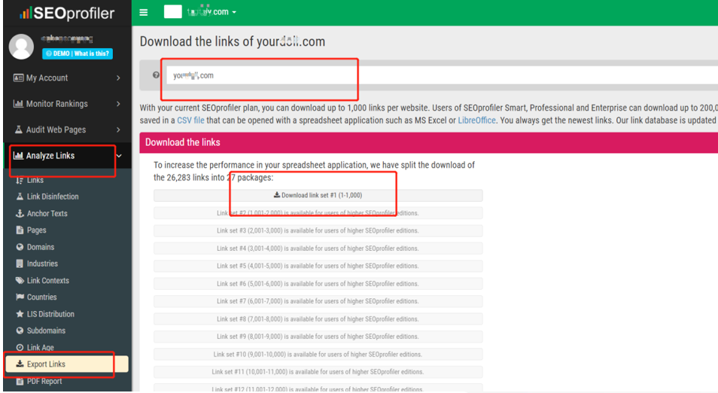Open Link Age in sidebar

[41, 348]
